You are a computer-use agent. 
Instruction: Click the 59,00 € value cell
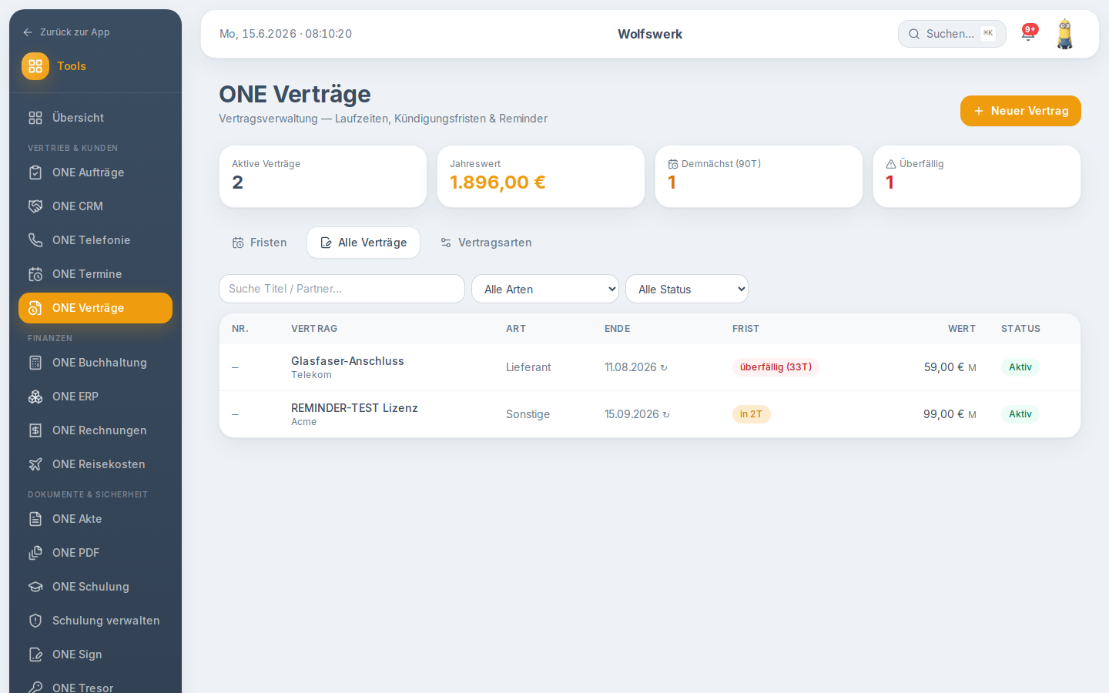click(x=950, y=367)
